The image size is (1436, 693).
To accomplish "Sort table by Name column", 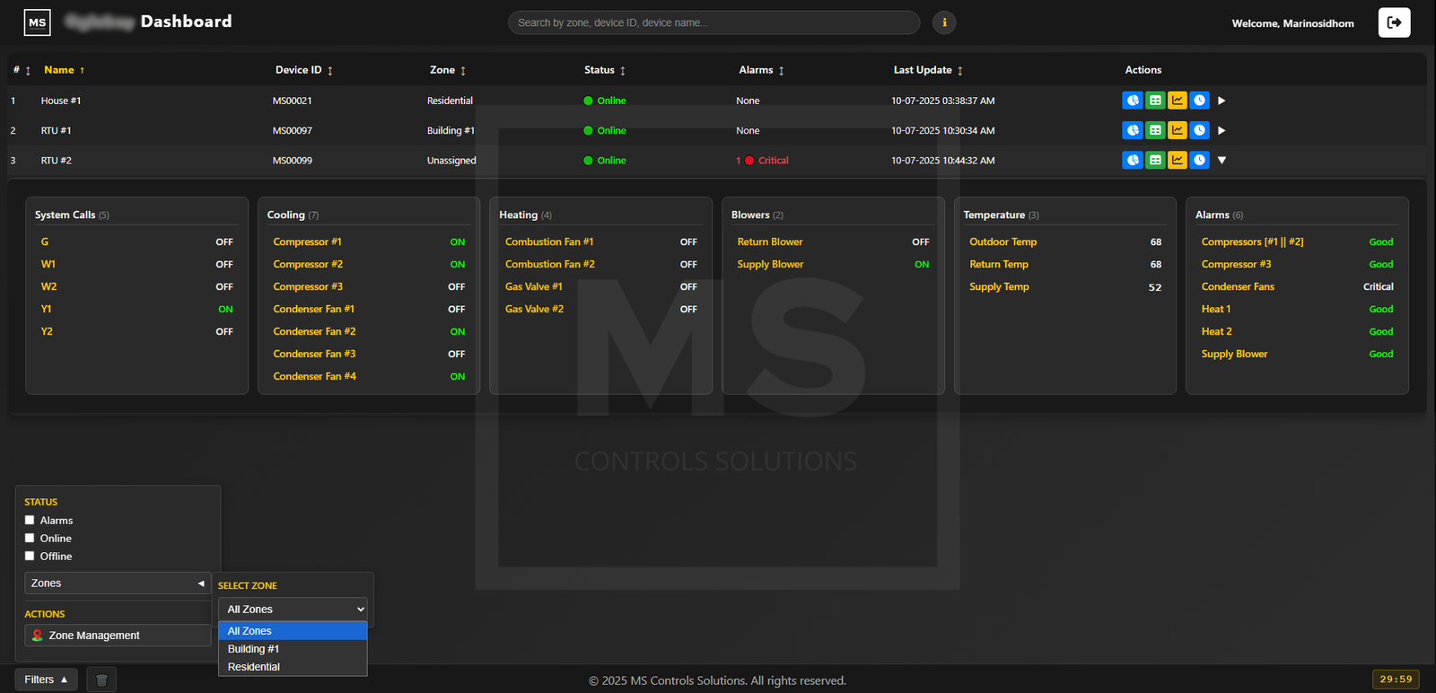I will pos(64,70).
